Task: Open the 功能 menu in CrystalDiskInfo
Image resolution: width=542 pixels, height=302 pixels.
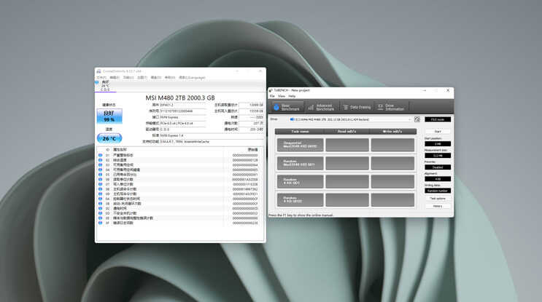Action: coord(128,78)
